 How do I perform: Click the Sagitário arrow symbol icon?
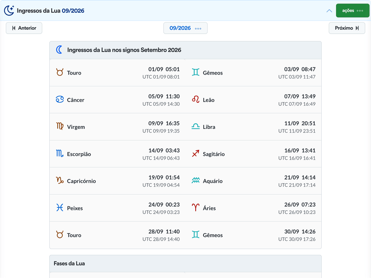click(196, 153)
